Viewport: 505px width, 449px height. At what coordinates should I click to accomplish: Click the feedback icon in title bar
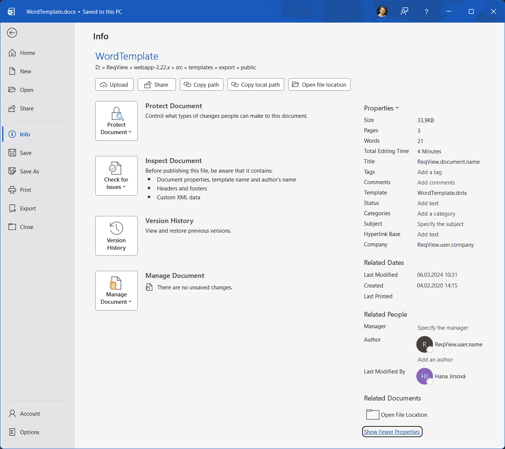click(x=404, y=11)
